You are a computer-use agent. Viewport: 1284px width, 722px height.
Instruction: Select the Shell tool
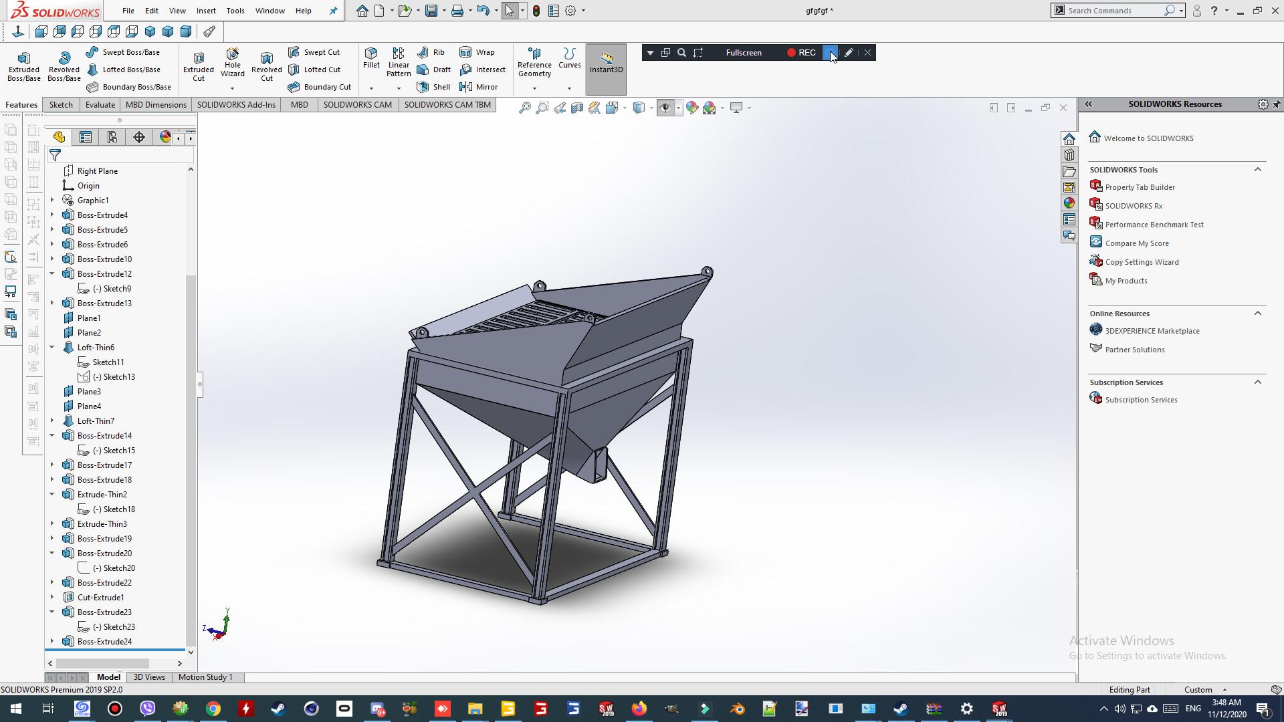[x=433, y=87]
